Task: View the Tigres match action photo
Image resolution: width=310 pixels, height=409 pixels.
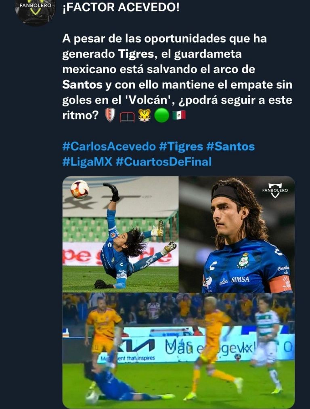Action: [178, 350]
